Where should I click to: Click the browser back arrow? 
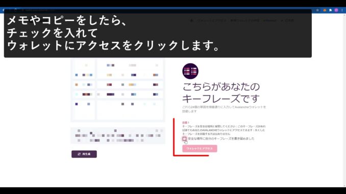point(3,10)
